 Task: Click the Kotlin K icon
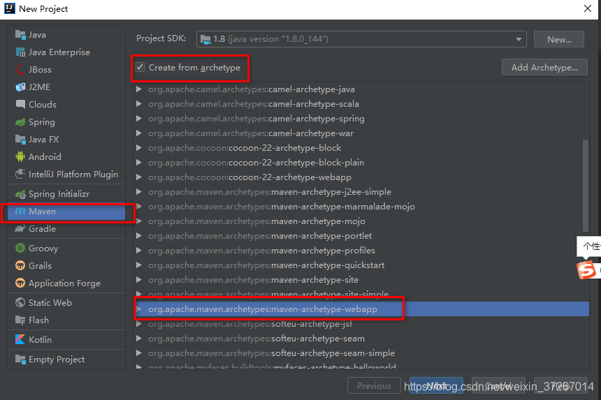(20, 339)
